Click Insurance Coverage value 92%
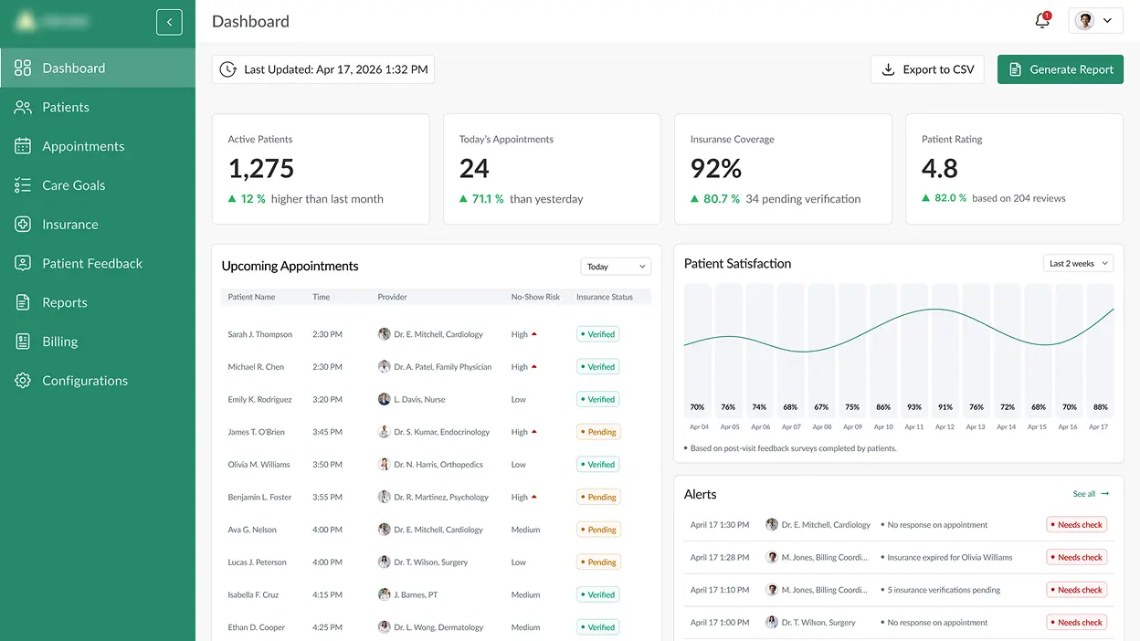Image resolution: width=1140 pixels, height=641 pixels. coord(715,169)
